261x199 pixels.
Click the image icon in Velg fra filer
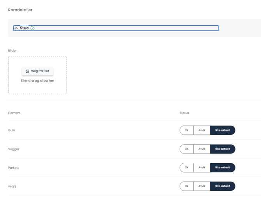28,71
